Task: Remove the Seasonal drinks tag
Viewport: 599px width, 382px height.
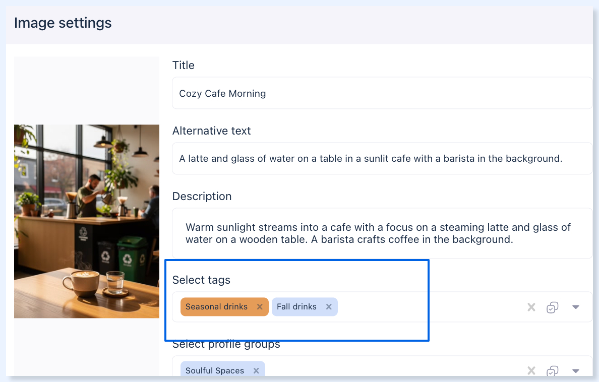Action: point(260,307)
